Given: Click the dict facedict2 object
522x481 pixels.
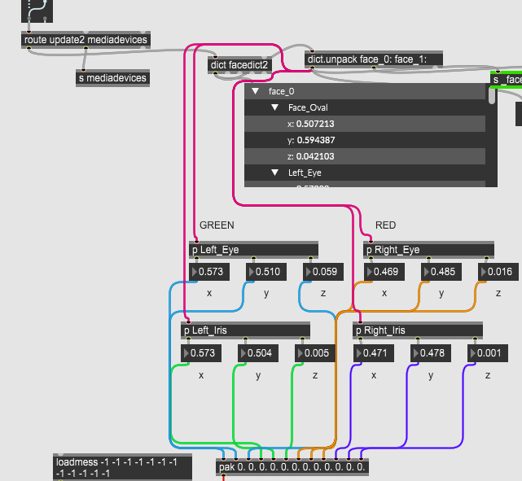Looking at the screenshot, I should tap(239, 64).
